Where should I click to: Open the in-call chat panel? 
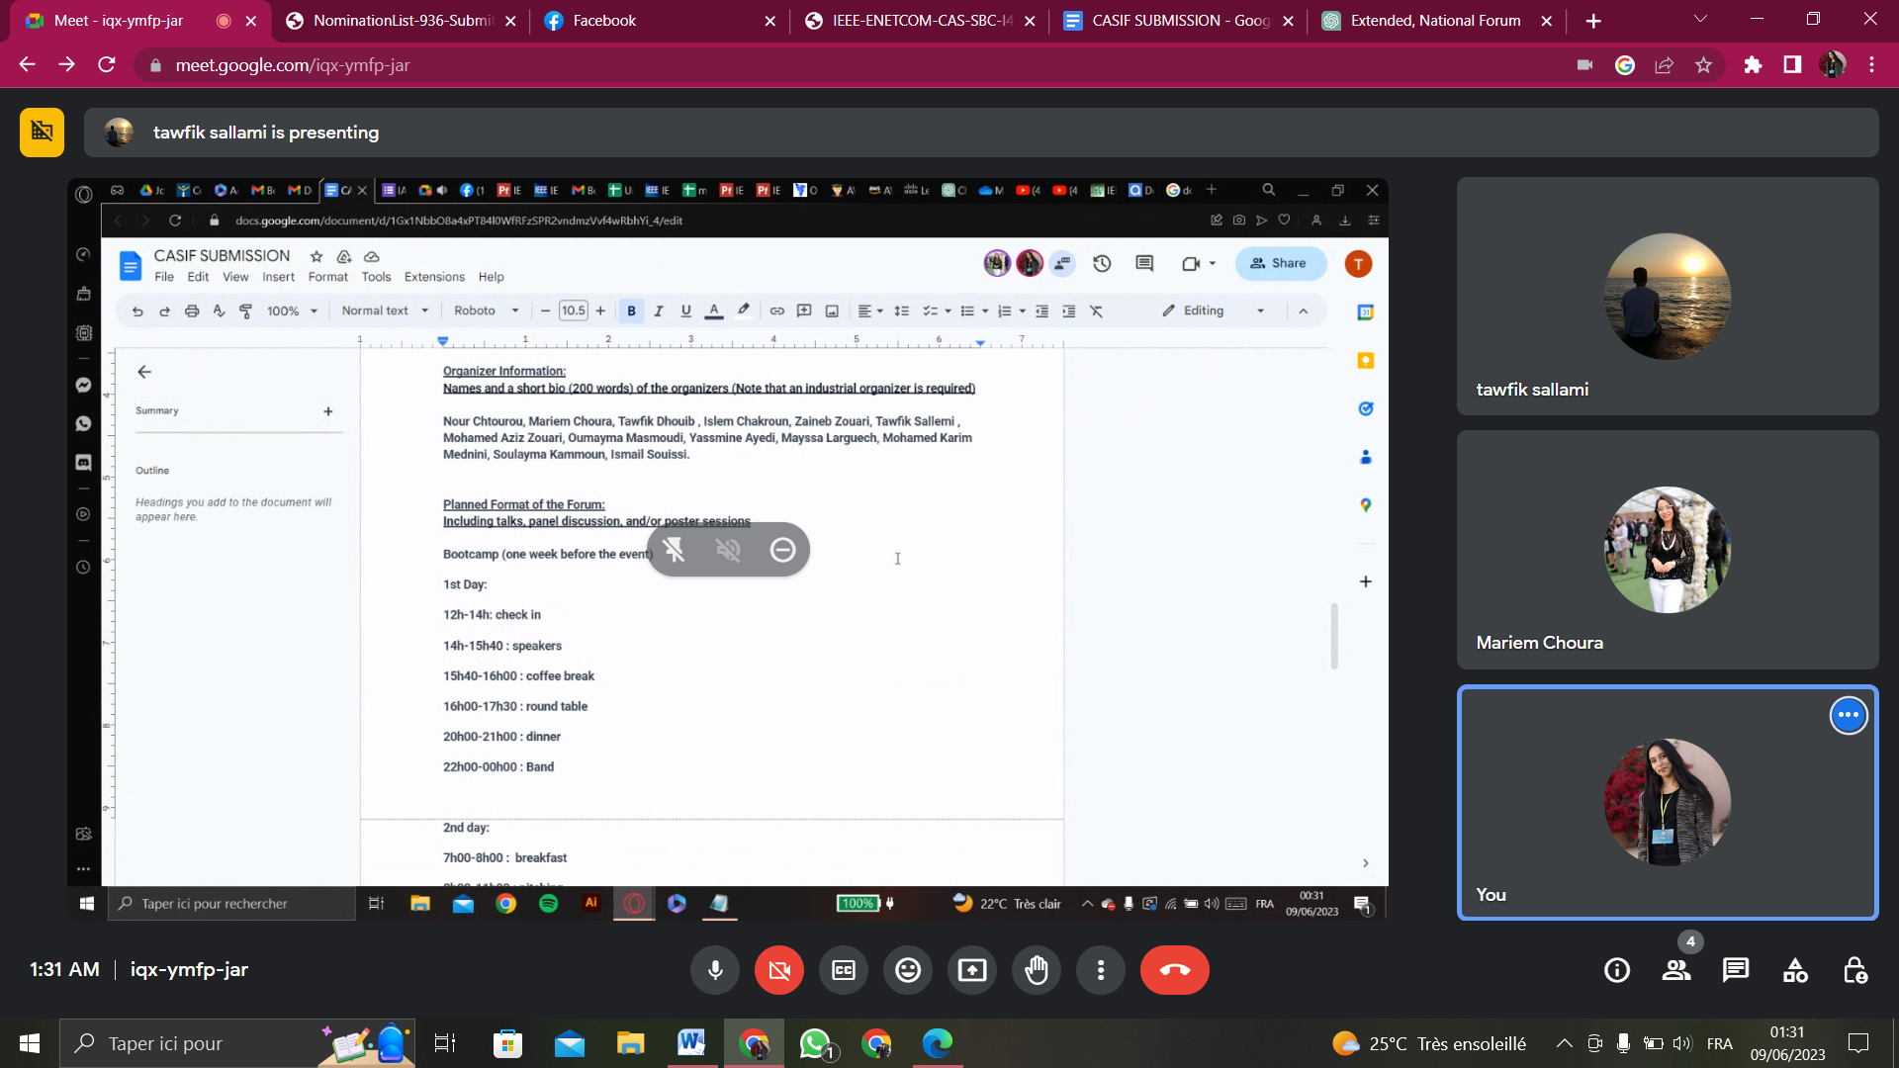click(x=1735, y=970)
